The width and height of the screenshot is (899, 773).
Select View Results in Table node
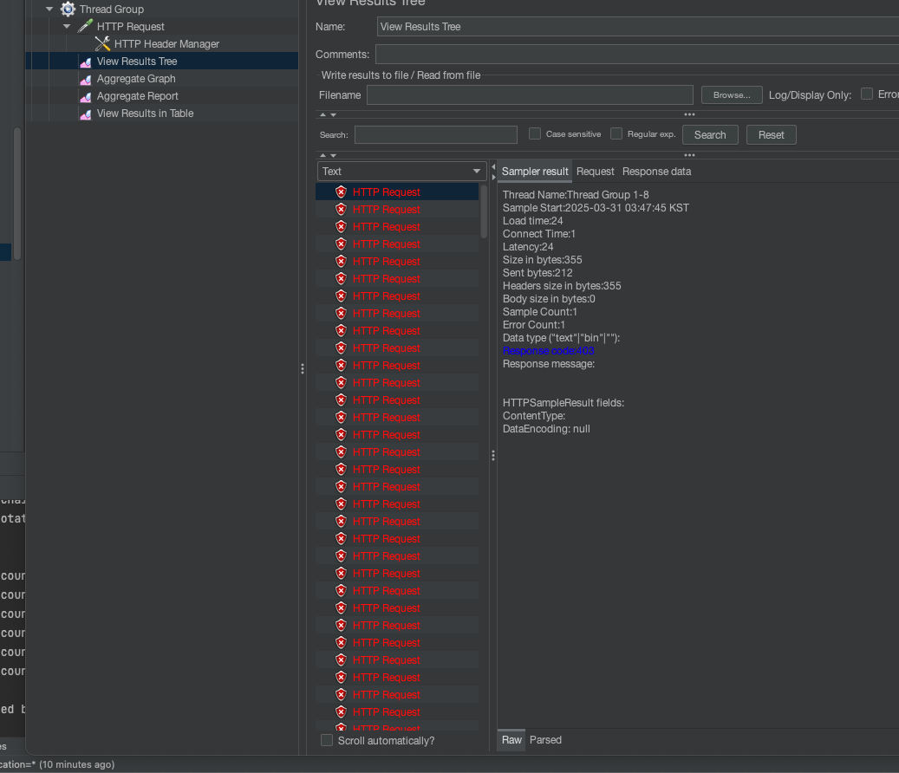pyautogui.click(x=145, y=114)
